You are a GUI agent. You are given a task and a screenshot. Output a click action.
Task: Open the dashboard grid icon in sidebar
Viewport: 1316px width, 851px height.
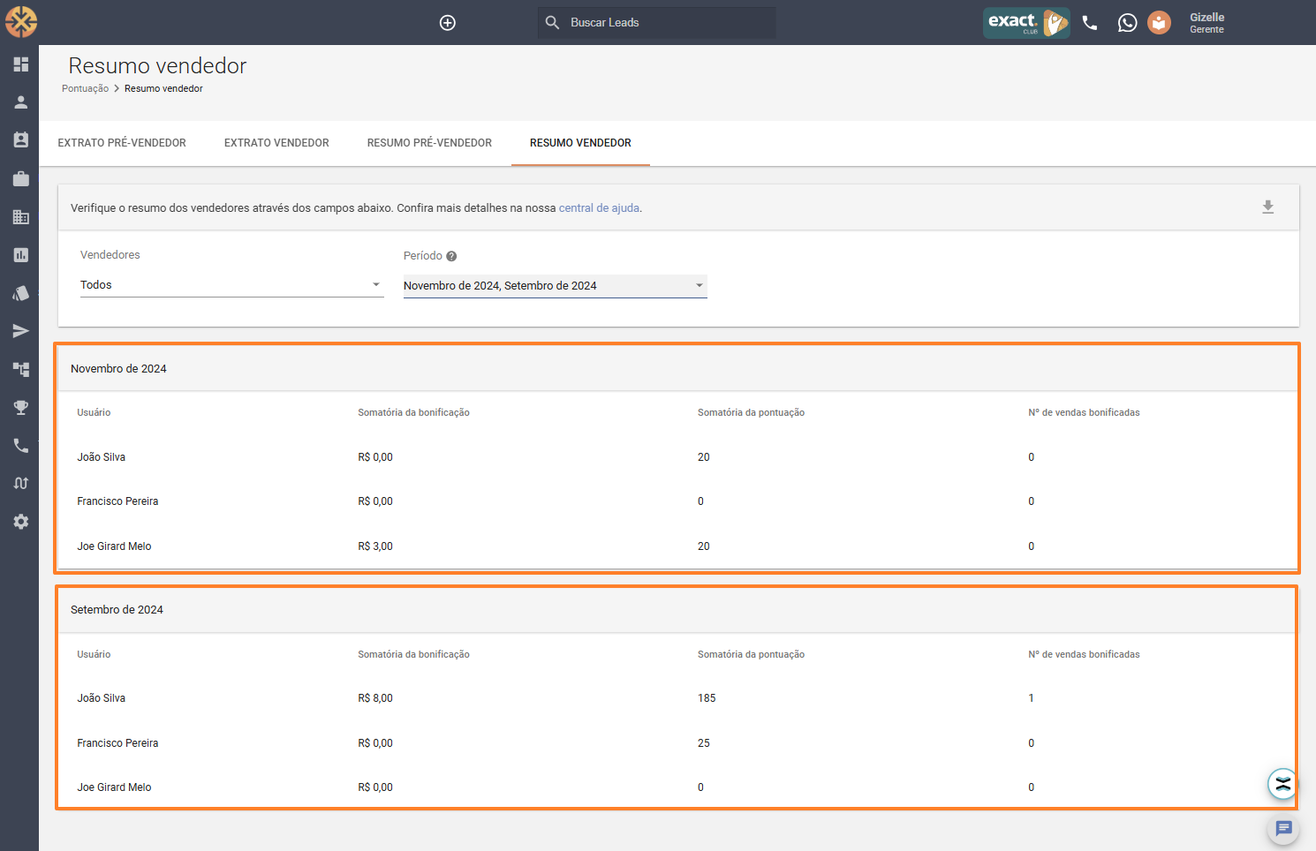pos(21,64)
